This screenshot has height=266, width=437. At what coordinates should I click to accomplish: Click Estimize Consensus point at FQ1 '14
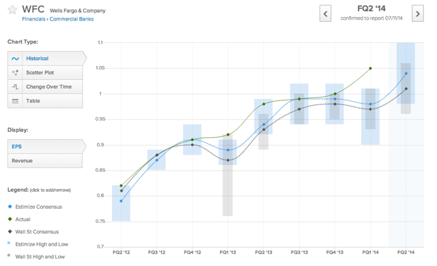370,104
